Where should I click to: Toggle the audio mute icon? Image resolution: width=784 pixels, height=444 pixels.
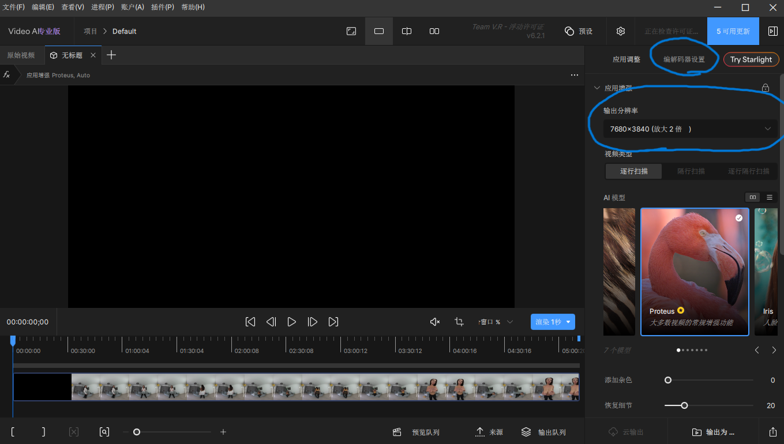tap(436, 322)
